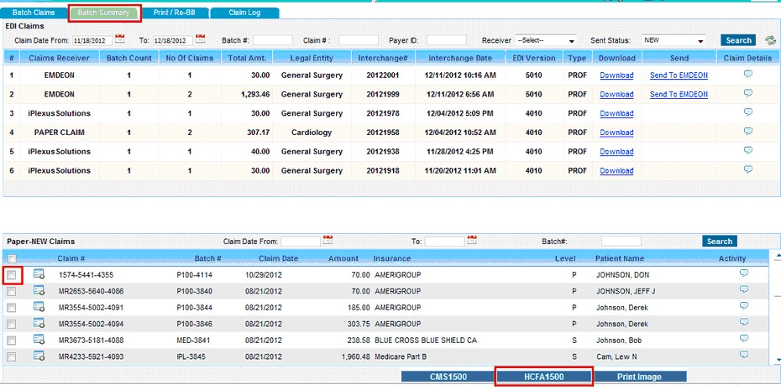Viewport: 781px width, 390px height.
Task: Tick the select-all checkbox in paper claims header
Action: point(12,258)
